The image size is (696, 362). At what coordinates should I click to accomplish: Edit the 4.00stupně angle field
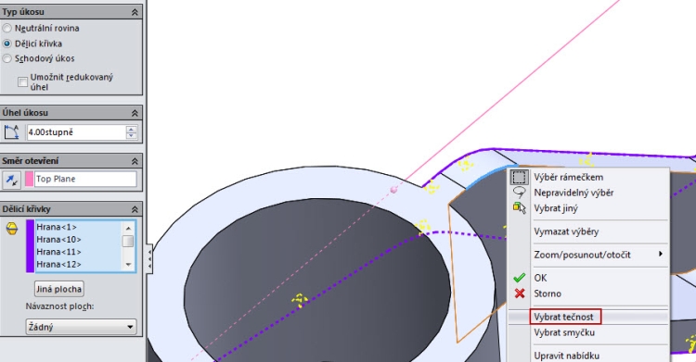coord(76,132)
